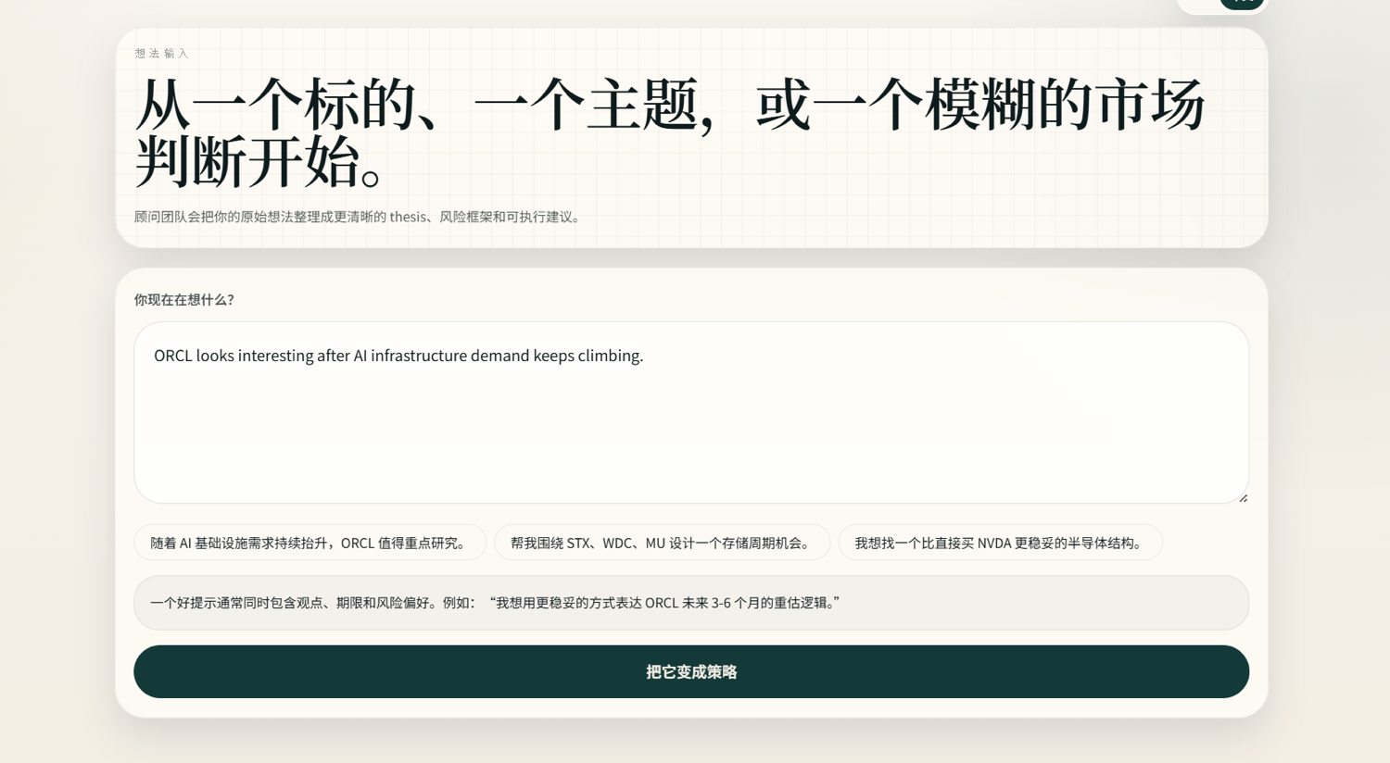Choose the STX、WDC、MU 存储周期 suggestion chip

662,543
